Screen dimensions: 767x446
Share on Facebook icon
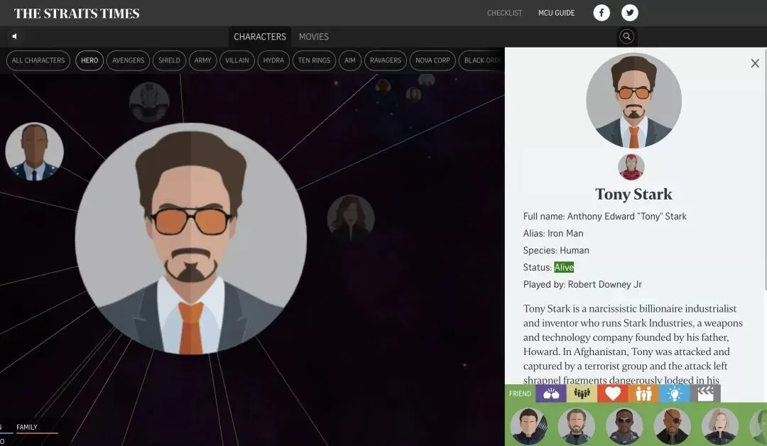(x=602, y=13)
